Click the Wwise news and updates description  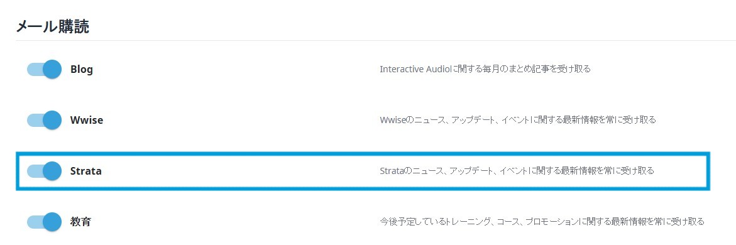point(518,120)
